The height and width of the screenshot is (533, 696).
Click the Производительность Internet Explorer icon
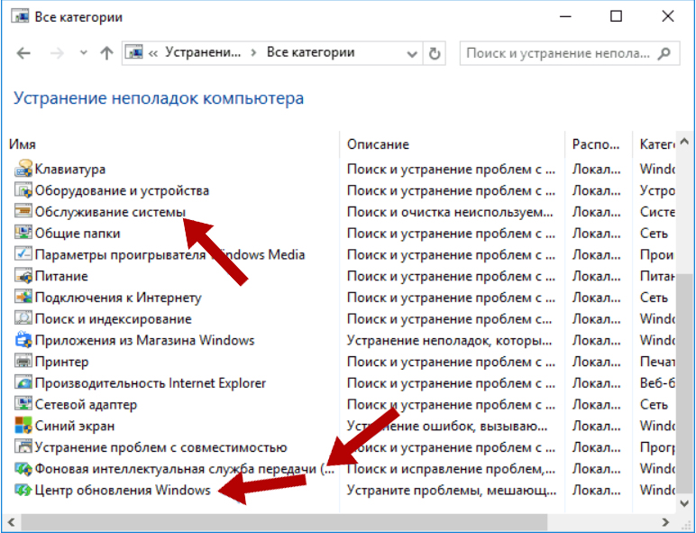point(23,382)
